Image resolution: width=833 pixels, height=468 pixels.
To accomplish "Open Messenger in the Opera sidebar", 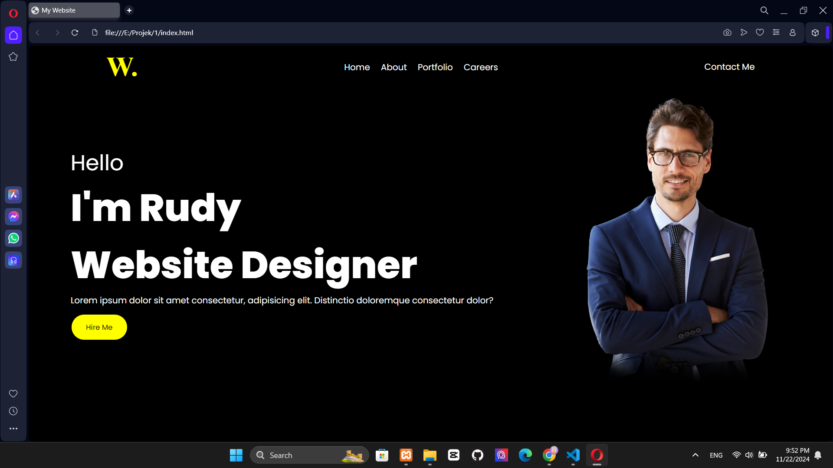I will tap(13, 217).
